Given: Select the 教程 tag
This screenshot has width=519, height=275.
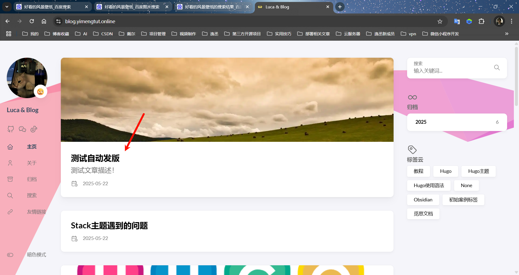Looking at the screenshot, I should click(418, 171).
